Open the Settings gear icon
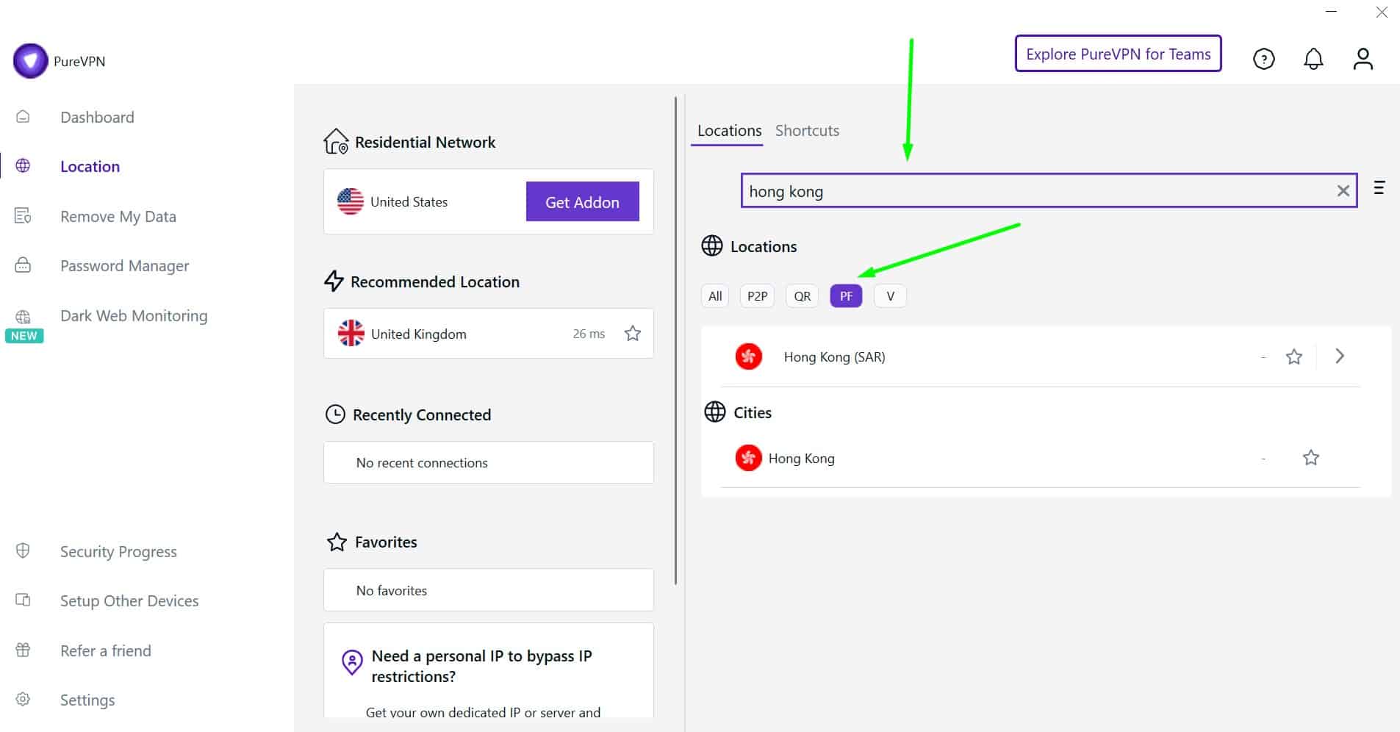 23,699
